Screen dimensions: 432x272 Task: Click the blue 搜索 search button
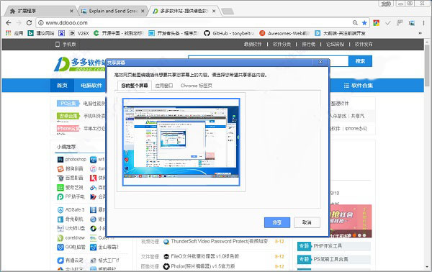pyautogui.click(x=360, y=61)
